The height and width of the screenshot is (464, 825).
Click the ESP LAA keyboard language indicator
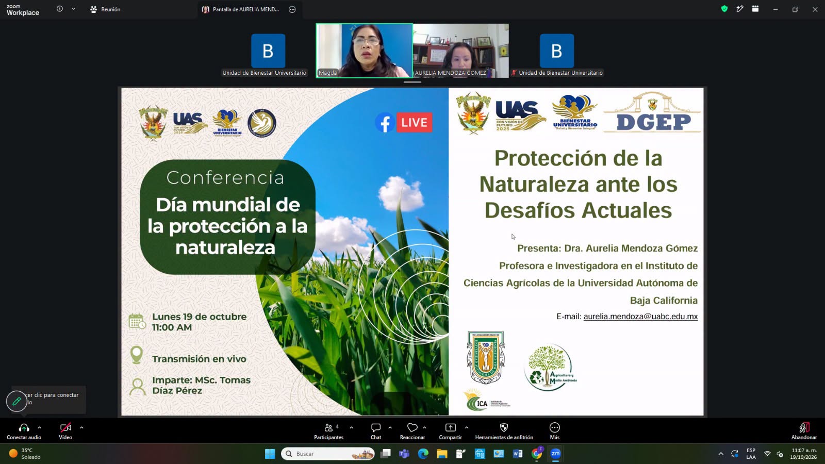[751, 454]
